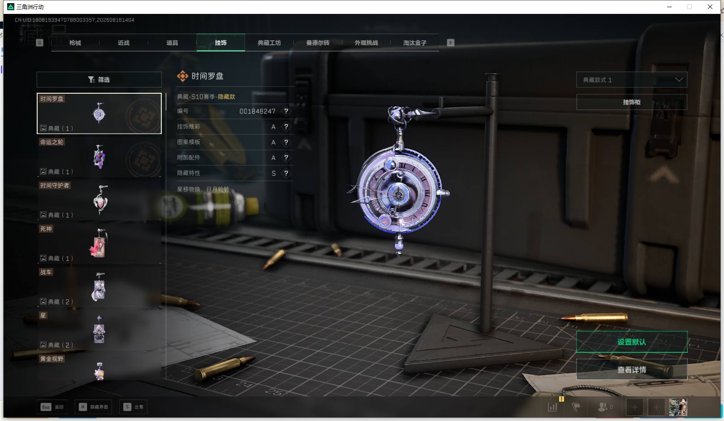Screen dimensions: 724x421
Task: Open the friends icon showing 0
Action: 605,407
